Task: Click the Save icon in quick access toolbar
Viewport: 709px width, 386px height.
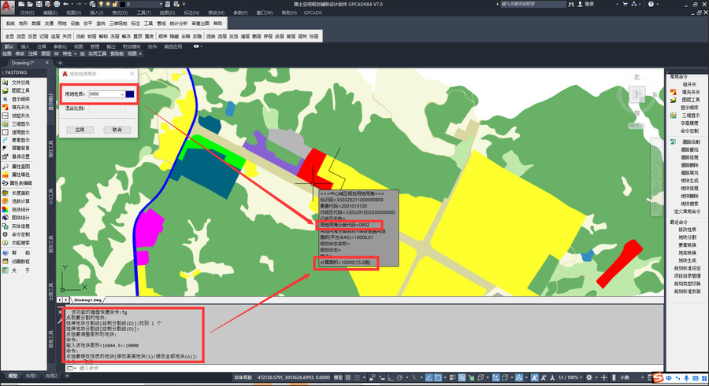Action: pyautogui.click(x=39, y=4)
